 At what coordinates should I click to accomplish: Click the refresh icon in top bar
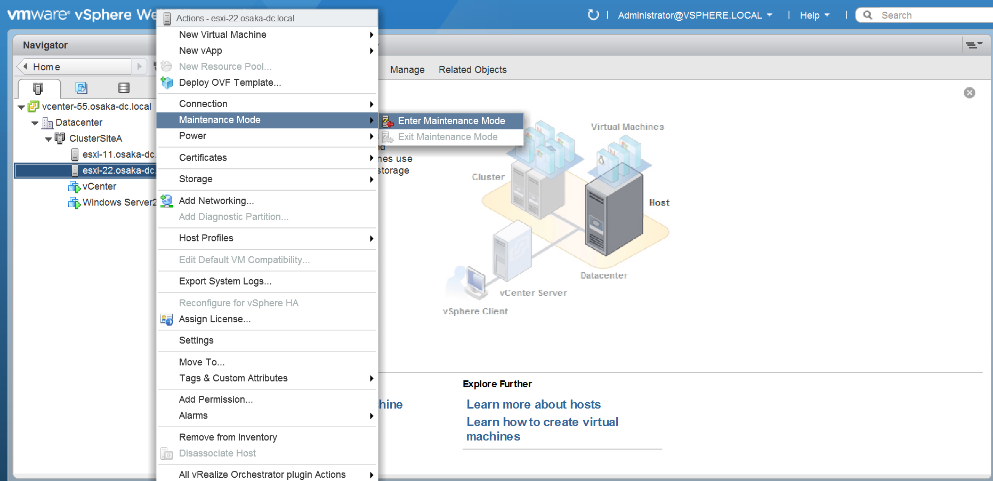click(x=593, y=15)
